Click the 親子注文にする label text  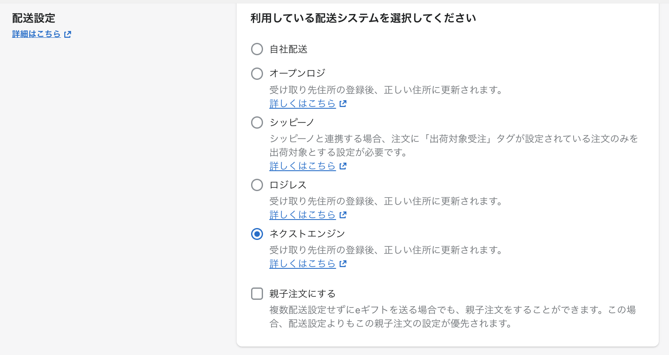[x=303, y=294]
